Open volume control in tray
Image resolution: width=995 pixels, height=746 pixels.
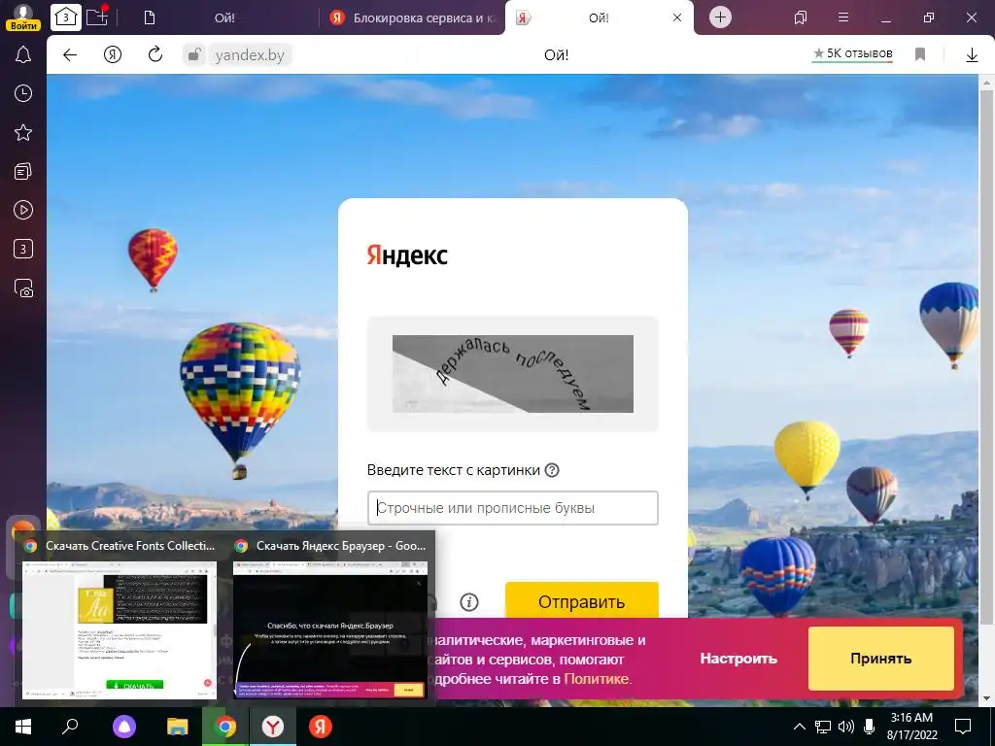coord(846,727)
